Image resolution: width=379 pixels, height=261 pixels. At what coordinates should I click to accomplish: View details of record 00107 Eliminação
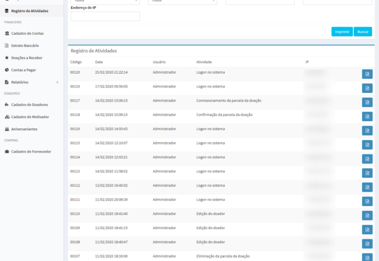[x=367, y=257]
